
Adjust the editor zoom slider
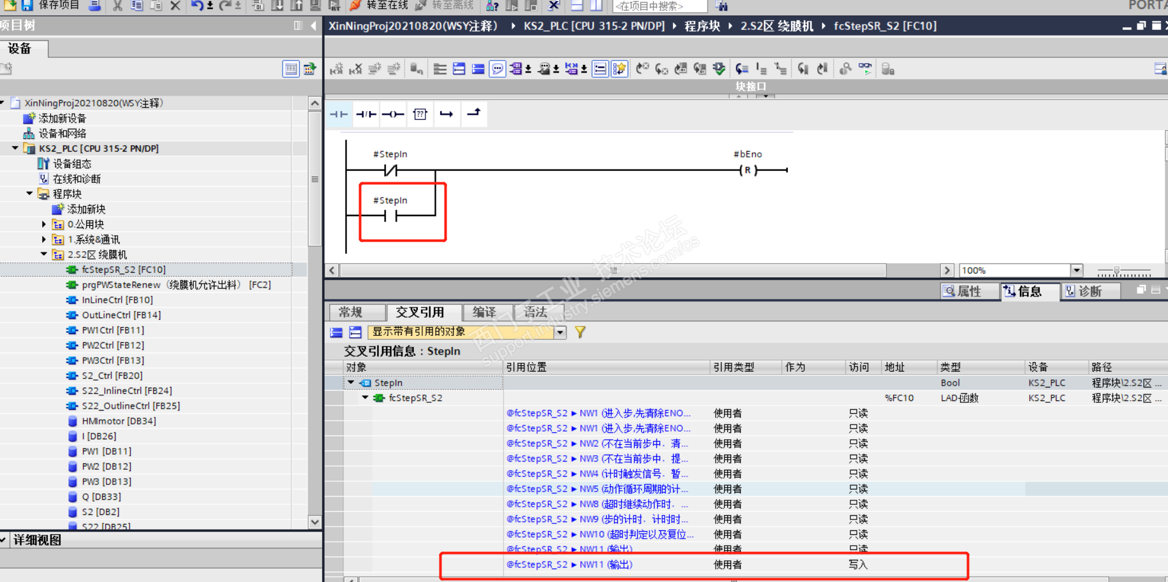pyautogui.click(x=1116, y=271)
